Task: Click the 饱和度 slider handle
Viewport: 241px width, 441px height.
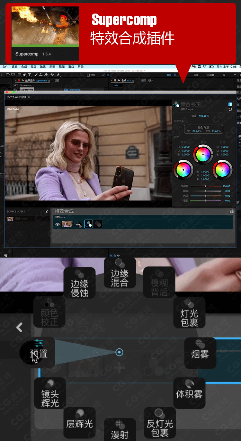Action: tap(206, 186)
